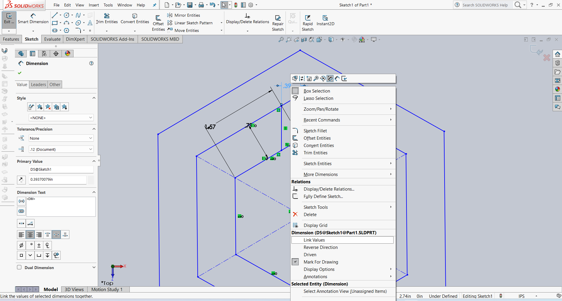Screen dimensions: 562x301
Task: Toggle Mark For Drawing checkmark
Action: (x=295, y=262)
